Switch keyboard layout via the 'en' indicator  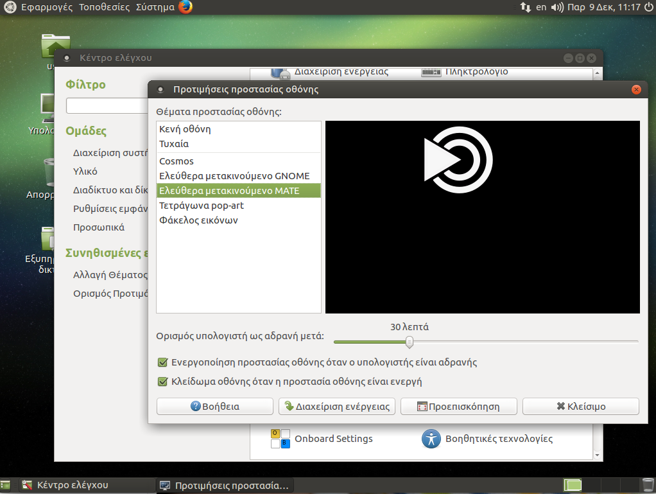pos(541,8)
